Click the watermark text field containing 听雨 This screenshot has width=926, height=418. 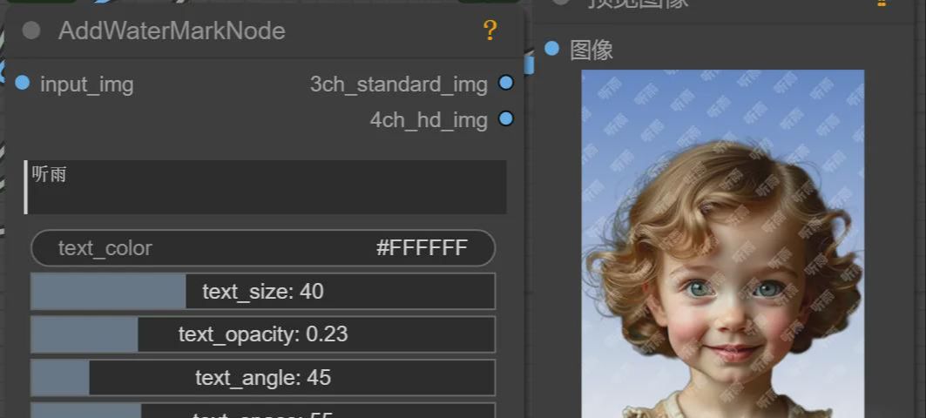pyautogui.click(x=266, y=186)
